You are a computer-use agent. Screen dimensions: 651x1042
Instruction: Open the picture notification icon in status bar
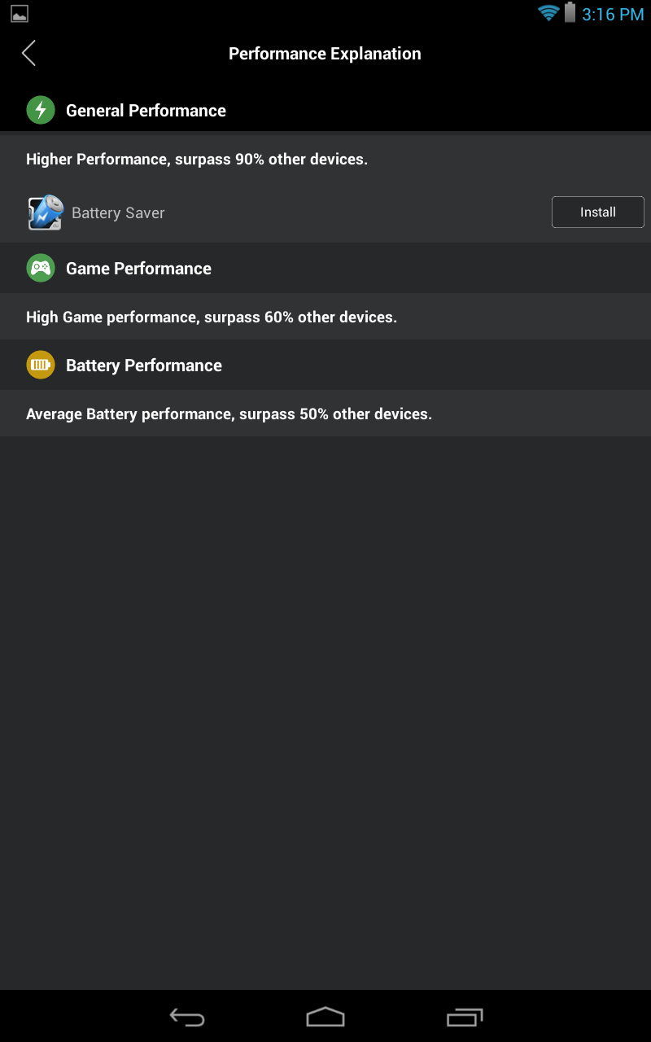(20, 14)
